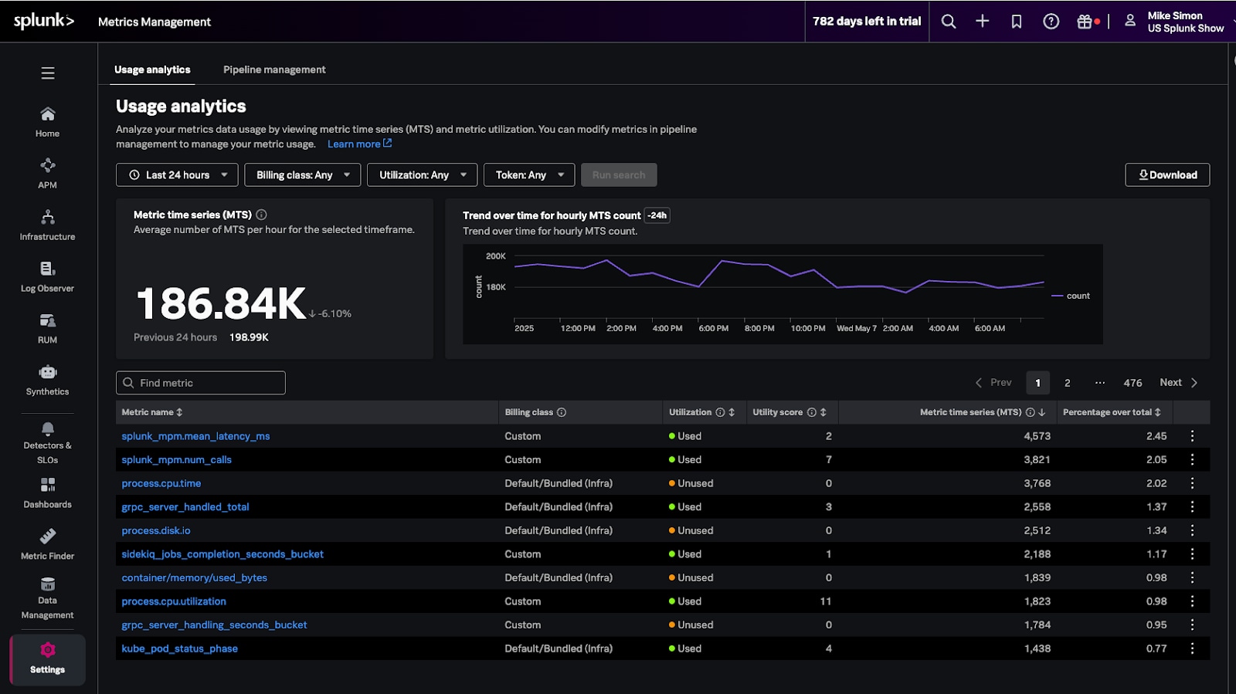
Task: Click the plus create icon
Action: coord(983,22)
